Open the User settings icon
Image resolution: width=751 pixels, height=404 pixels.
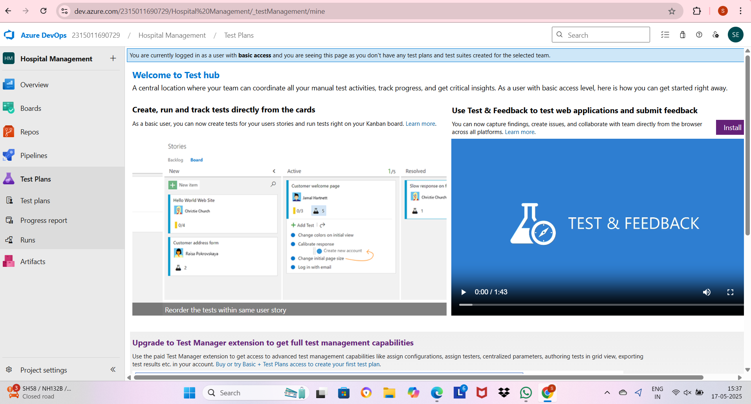(x=716, y=35)
